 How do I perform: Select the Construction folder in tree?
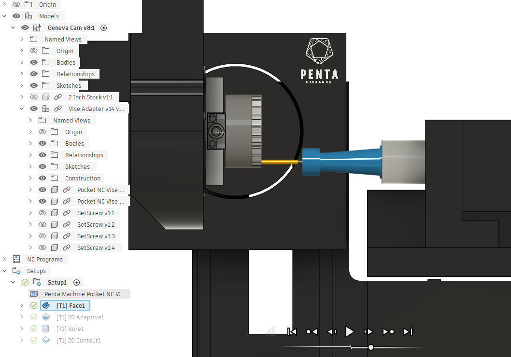83,178
